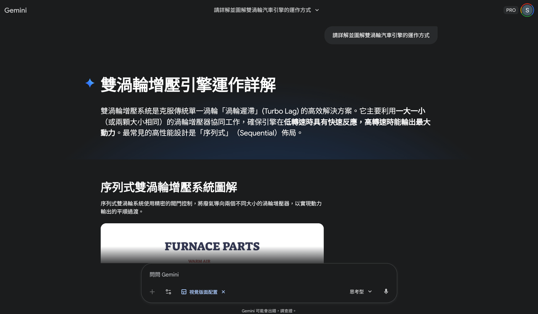Open the 思考型 model selector dropdown
538x314 pixels.
coord(361,292)
